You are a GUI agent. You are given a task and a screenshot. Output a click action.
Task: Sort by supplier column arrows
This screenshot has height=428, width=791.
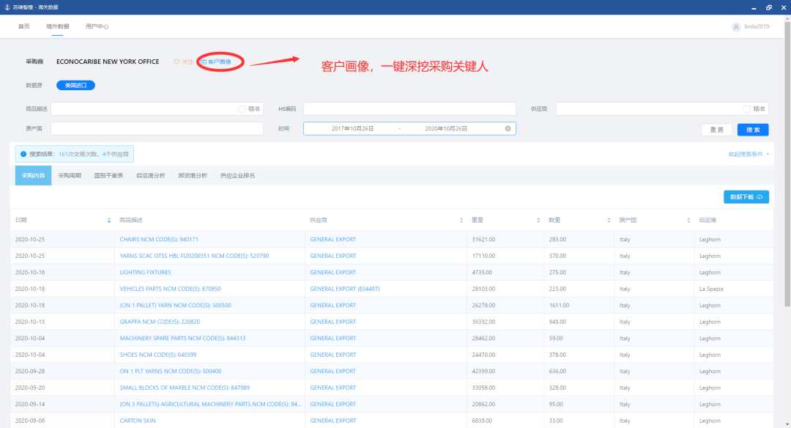461,221
